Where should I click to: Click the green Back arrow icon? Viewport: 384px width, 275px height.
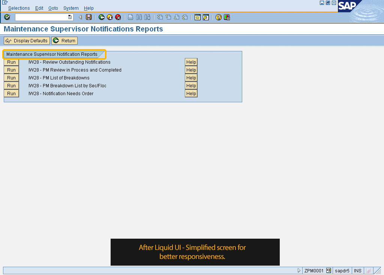102,17
